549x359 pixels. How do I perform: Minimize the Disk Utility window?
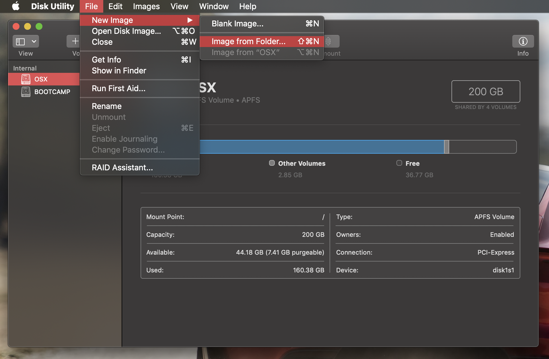[28, 26]
